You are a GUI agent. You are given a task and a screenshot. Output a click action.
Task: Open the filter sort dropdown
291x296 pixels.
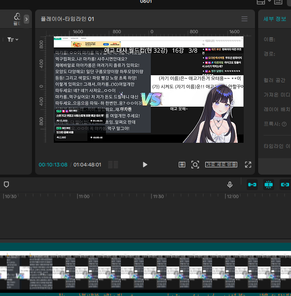13,40
